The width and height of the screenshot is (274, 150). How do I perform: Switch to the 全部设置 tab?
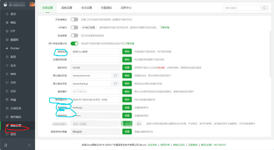pyautogui.click(x=47, y=8)
